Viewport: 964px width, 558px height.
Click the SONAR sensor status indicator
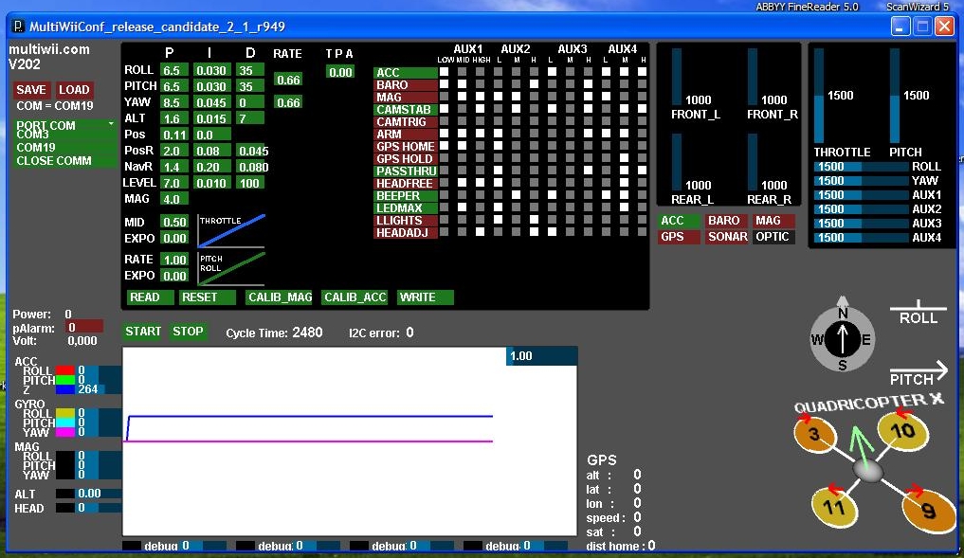point(727,237)
